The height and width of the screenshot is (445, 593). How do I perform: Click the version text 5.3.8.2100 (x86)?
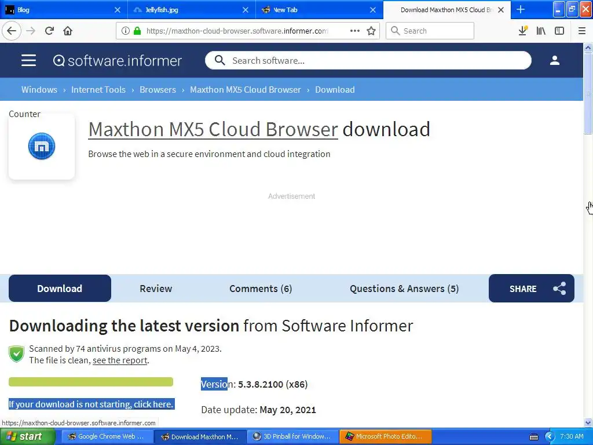coord(273,385)
